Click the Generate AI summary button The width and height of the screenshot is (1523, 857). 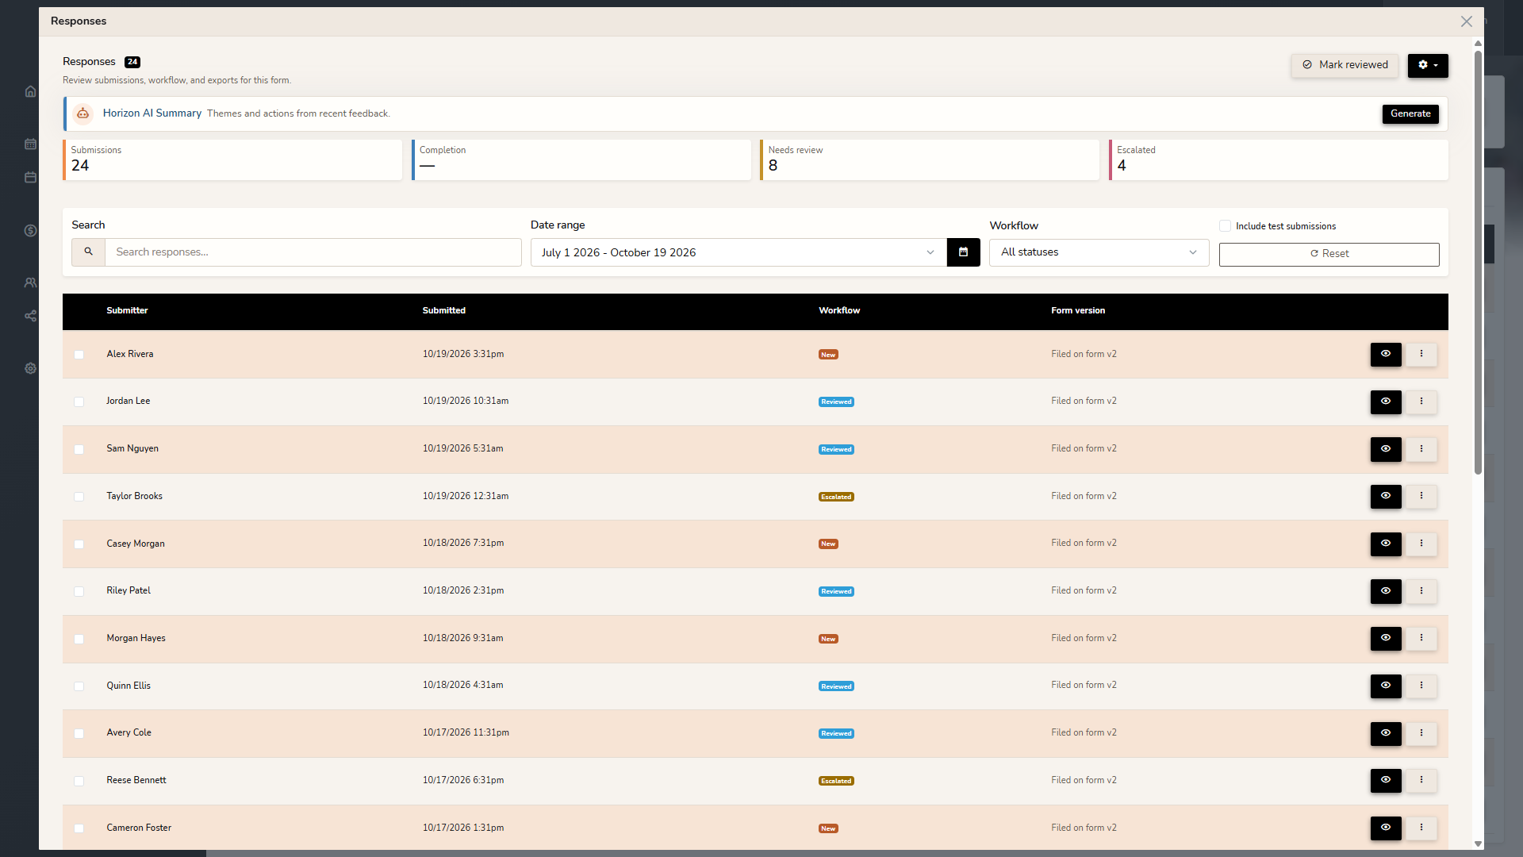(1410, 113)
